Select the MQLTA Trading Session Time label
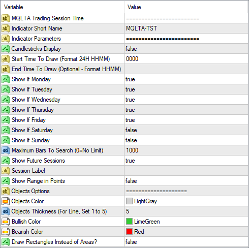 pos(48,18)
